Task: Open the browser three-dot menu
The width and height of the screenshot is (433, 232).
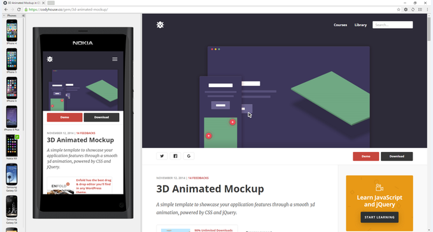Action: click(x=427, y=10)
